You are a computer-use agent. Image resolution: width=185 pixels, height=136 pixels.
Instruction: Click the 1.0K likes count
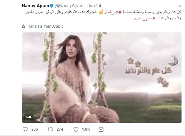click(x=86, y=129)
